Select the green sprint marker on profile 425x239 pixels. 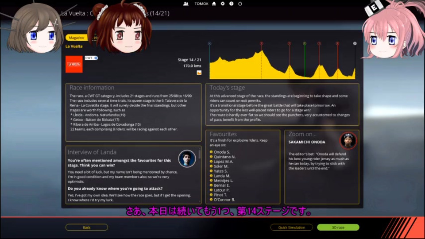305,43
